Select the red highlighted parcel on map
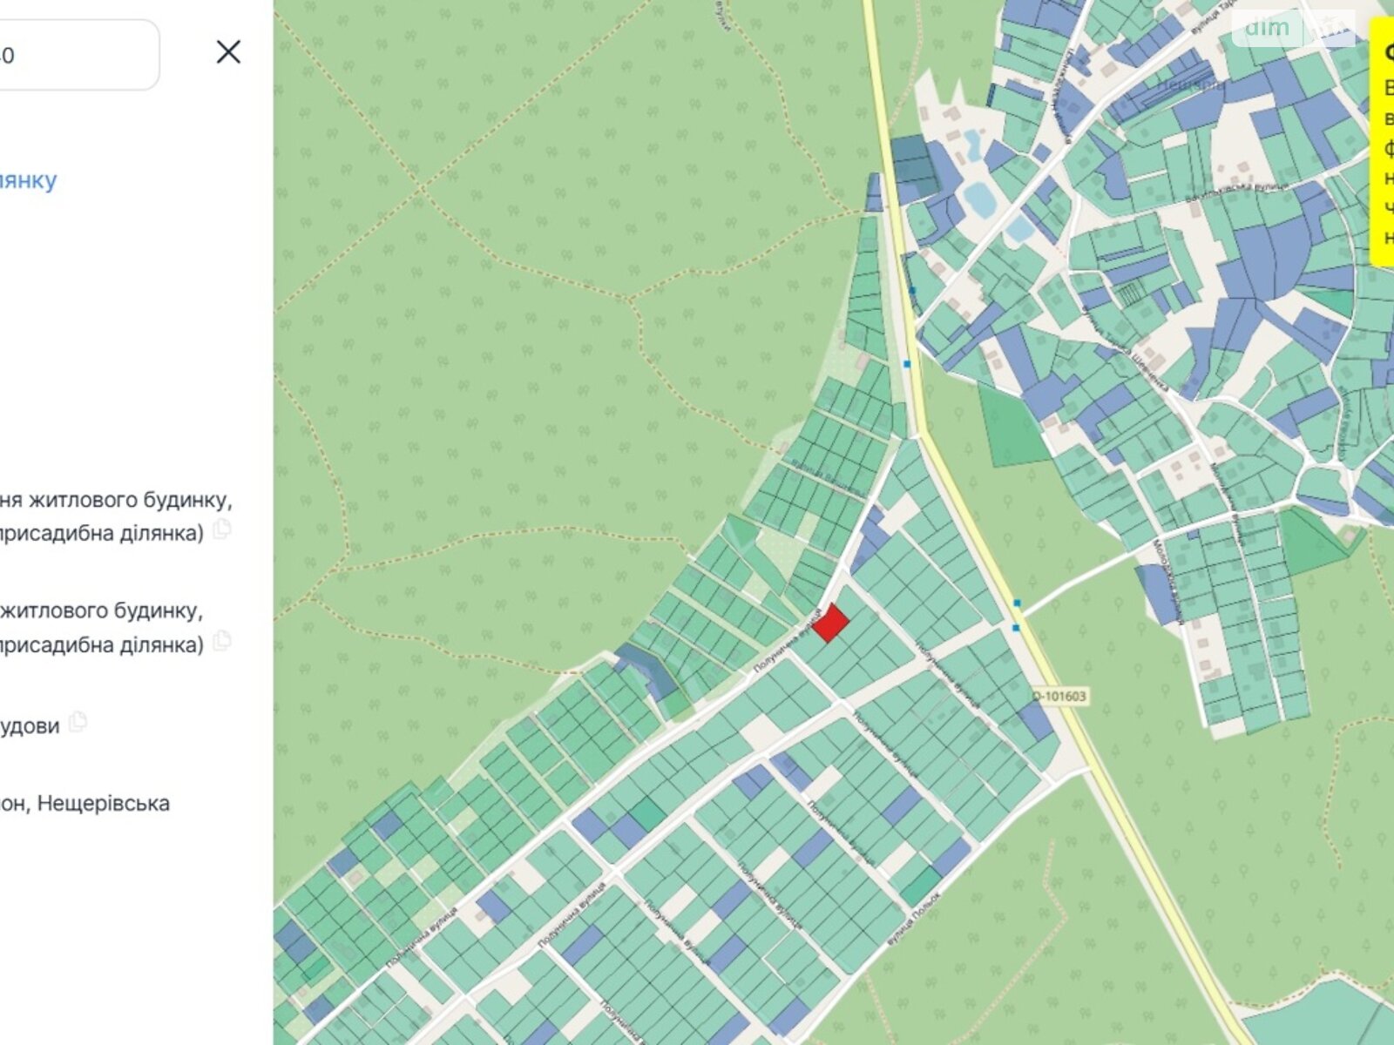1394x1045 pixels. pos(830,624)
